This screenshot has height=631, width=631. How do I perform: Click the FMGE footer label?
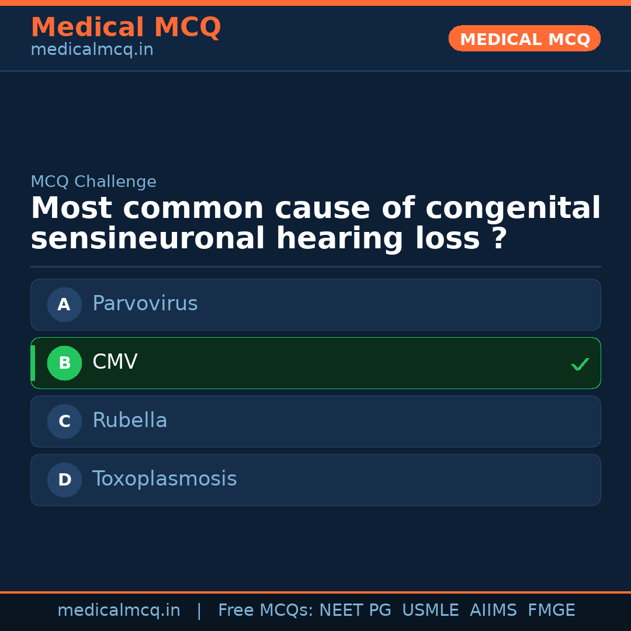[x=551, y=611]
